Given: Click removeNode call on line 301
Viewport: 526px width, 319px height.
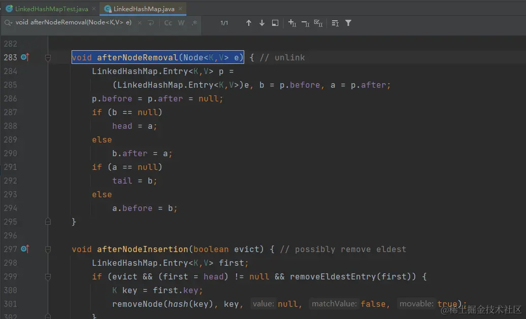Looking at the screenshot, I should [138, 304].
